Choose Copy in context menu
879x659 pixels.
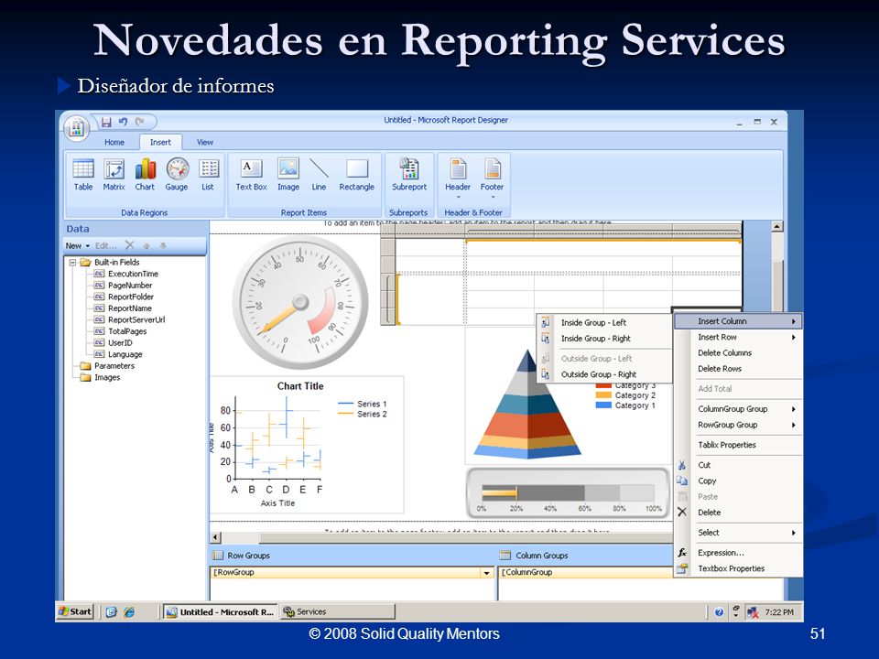pos(738,481)
